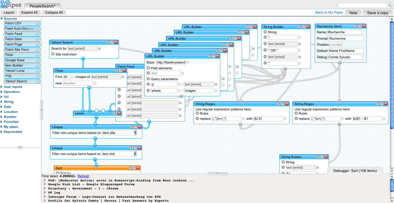The height and width of the screenshot is (203, 394).
Task: Click help icon on Sort module
Action: [x=130, y=168]
